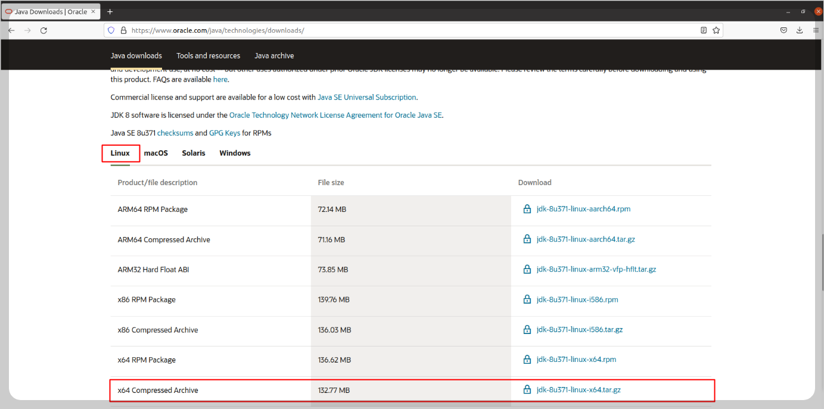Open Oracle Technology Network License Agreement link

335,115
